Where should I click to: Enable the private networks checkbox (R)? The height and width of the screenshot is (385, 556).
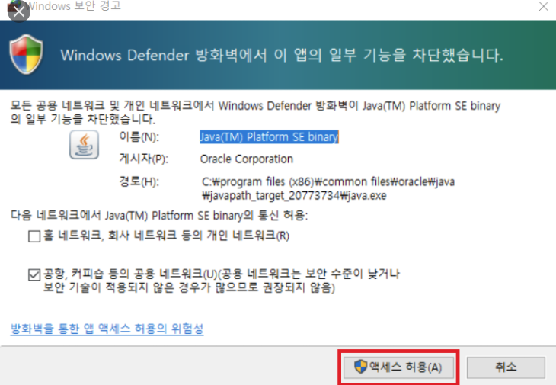[x=34, y=236]
